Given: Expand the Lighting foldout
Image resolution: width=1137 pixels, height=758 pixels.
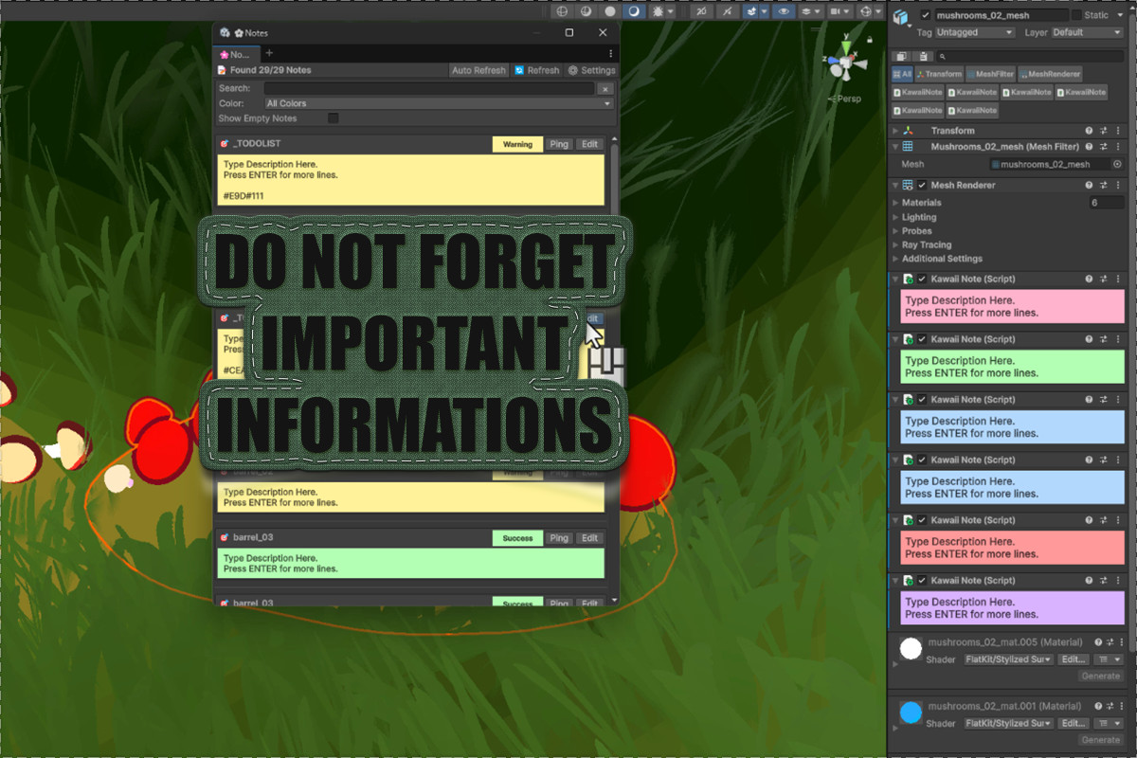Looking at the screenshot, I should 896,217.
